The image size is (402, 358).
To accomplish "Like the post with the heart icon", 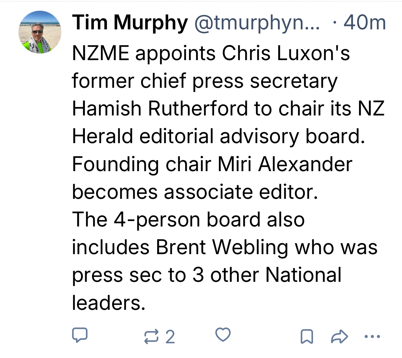I will (x=223, y=335).
